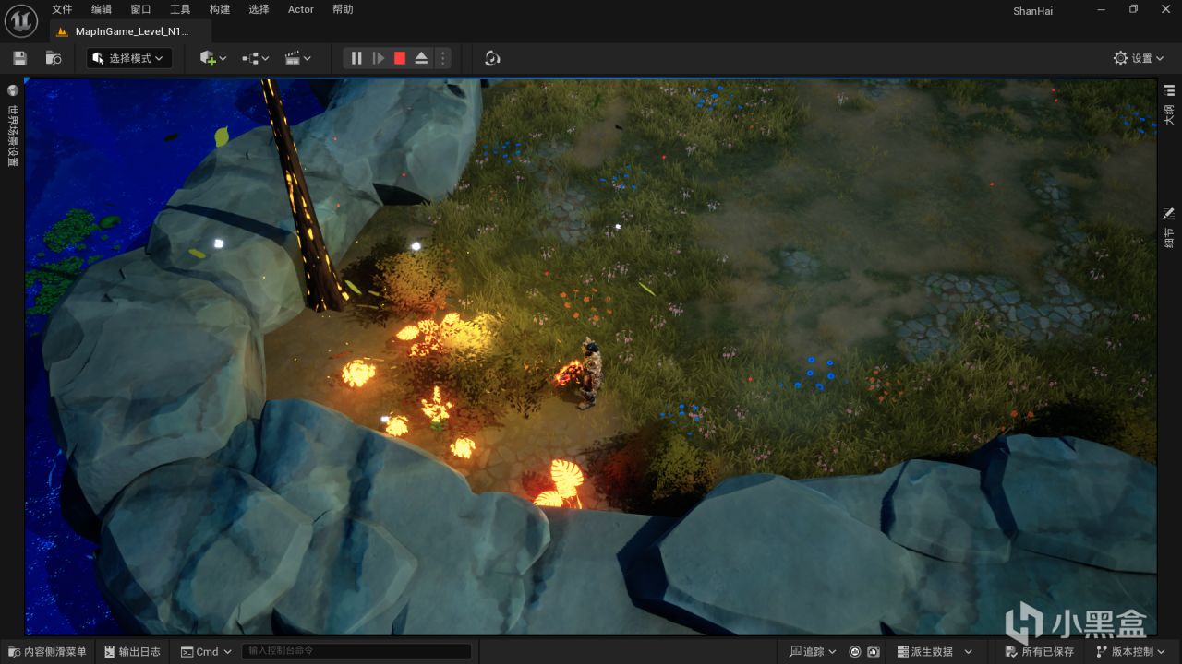The width and height of the screenshot is (1182, 664).
Task: Click the ShanHai project name label
Action: pos(1032,11)
